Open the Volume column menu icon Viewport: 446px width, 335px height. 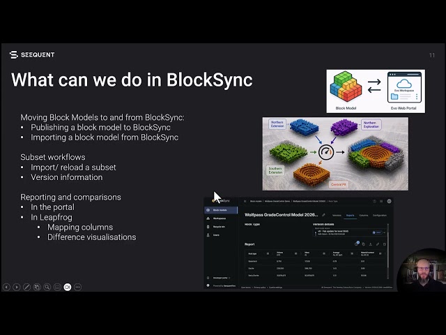pos(295,253)
